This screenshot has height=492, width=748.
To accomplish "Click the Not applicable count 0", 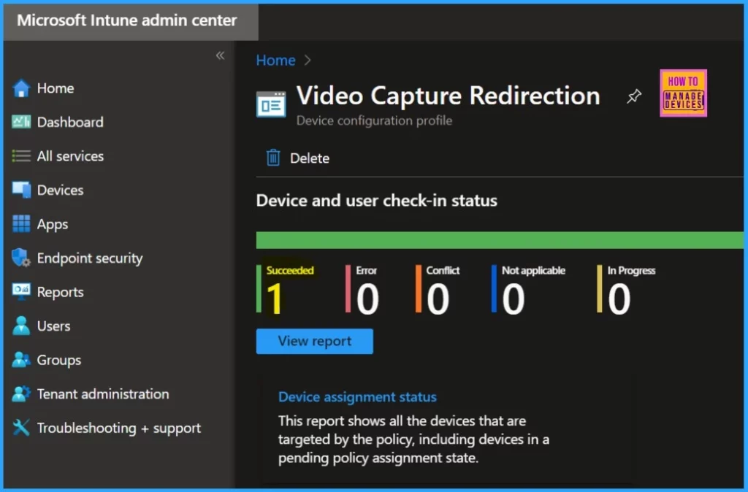I will [x=514, y=299].
